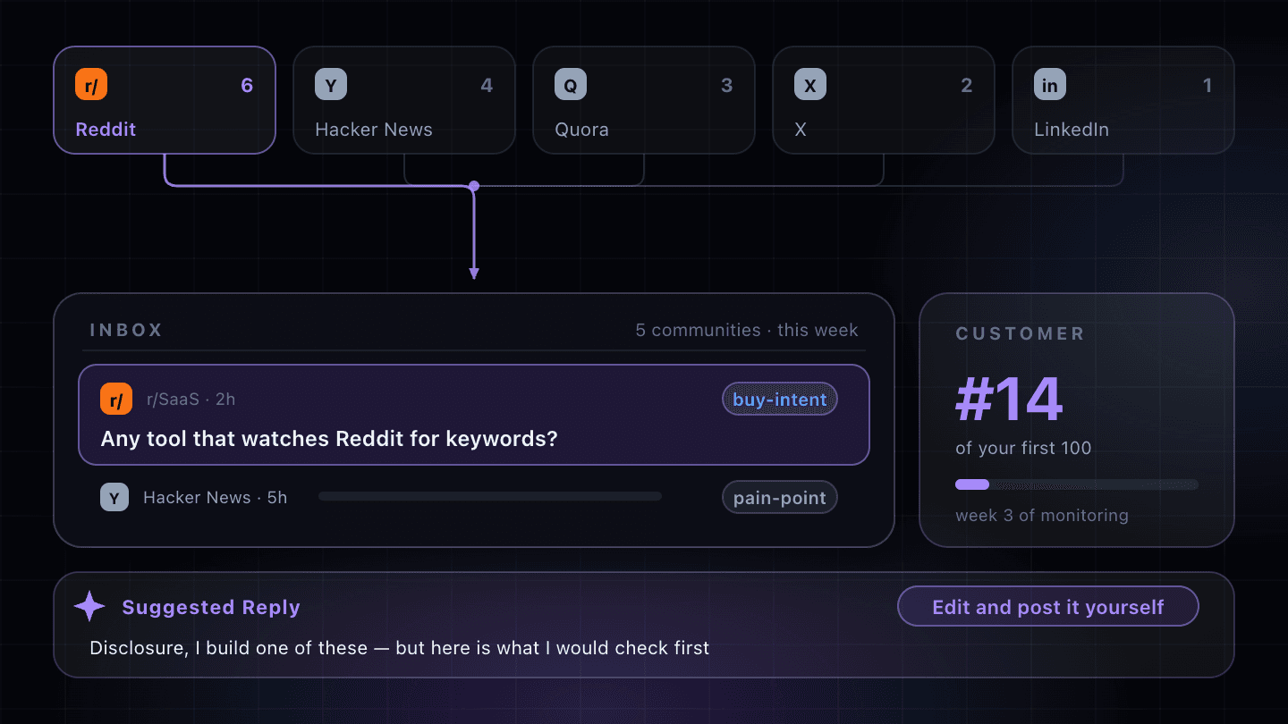Click the Q icon in Quora card
Screen dimensions: 1288x724
[x=571, y=85]
